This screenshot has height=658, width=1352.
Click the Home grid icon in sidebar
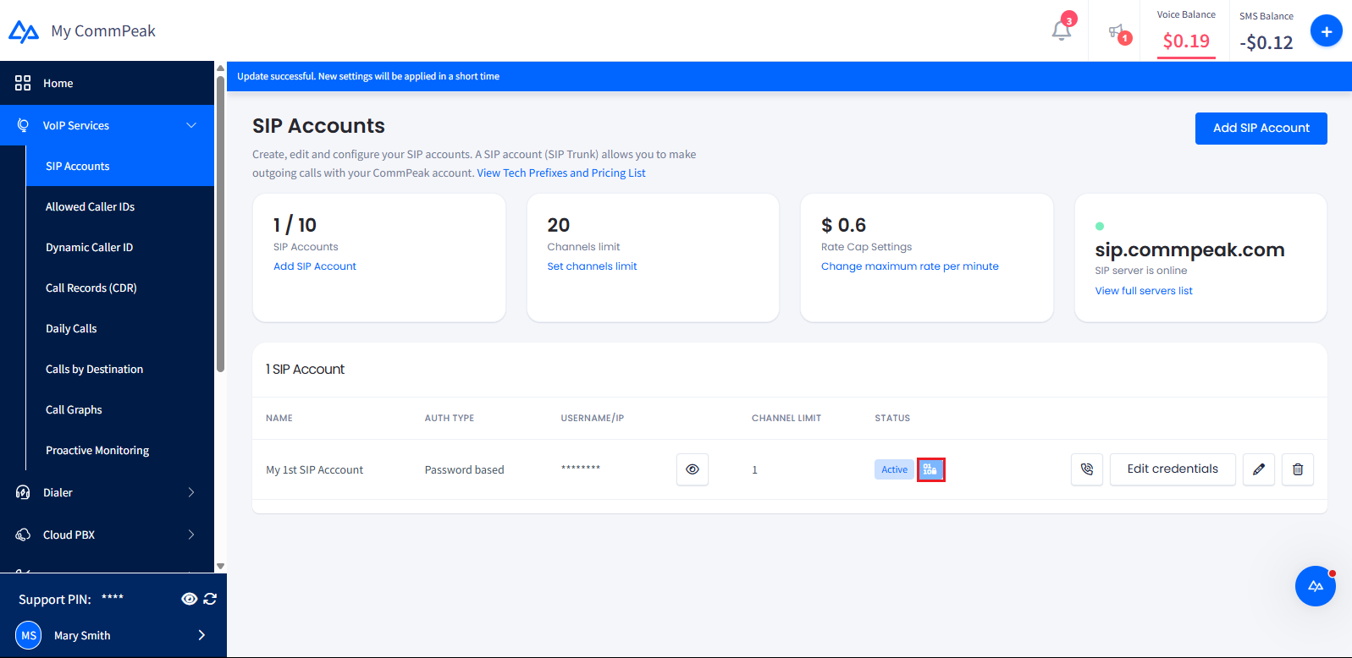coord(23,83)
